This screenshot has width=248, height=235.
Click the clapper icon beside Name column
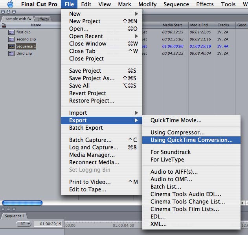coord(4,25)
